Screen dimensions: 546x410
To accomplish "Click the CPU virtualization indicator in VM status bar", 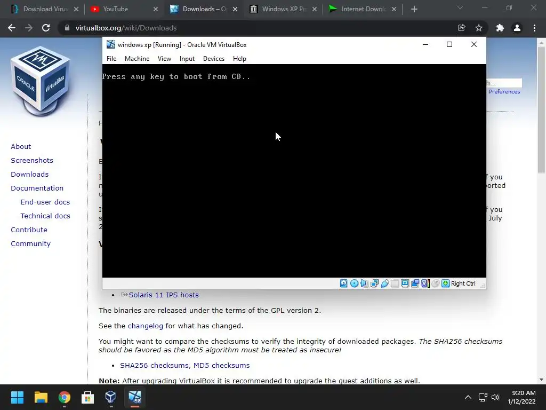I will point(425,283).
